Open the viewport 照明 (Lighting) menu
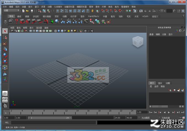Screen dimensions: 187x131 tap(25, 28)
